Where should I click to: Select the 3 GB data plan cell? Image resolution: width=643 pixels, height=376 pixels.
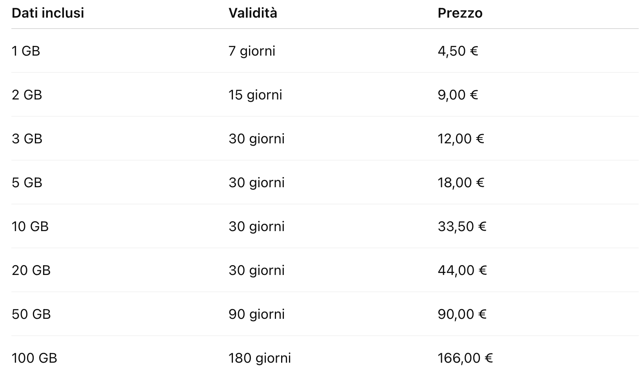point(27,139)
